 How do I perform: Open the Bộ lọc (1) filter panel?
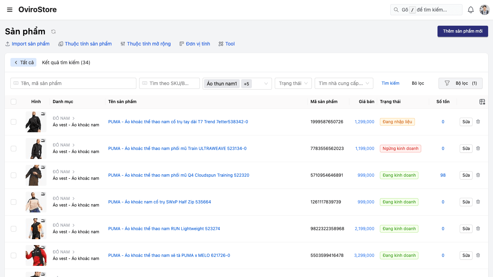pyautogui.click(x=460, y=83)
